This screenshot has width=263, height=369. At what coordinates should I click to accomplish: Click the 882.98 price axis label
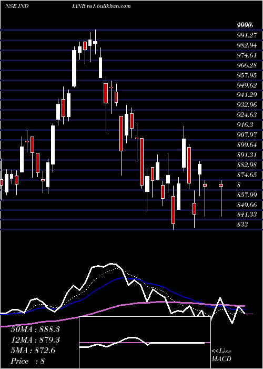pos(247,164)
